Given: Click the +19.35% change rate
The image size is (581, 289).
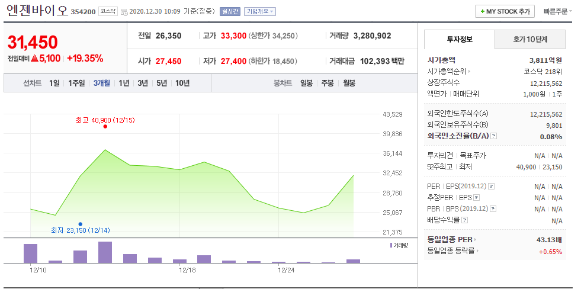Looking at the screenshot, I should [x=85, y=58].
